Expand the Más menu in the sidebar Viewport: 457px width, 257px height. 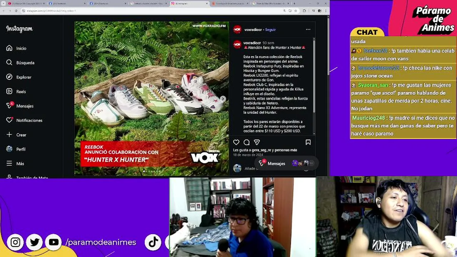15,163
